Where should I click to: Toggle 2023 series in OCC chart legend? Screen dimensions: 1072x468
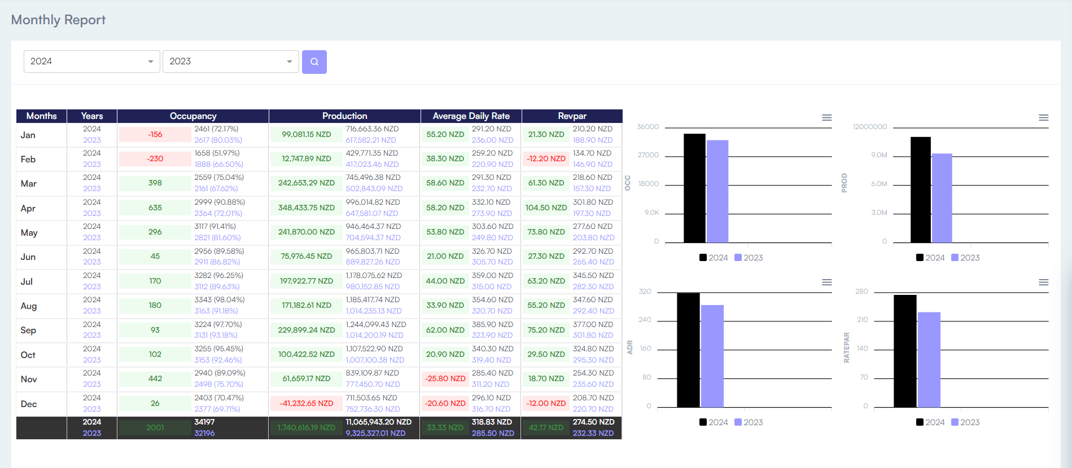coord(749,258)
